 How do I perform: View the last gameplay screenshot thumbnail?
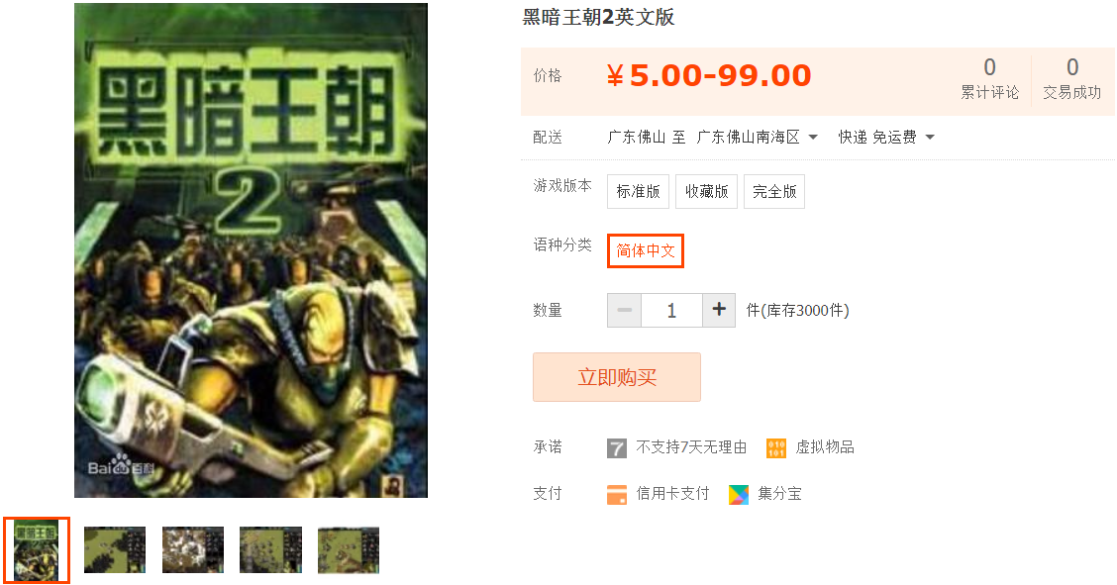[x=349, y=550]
